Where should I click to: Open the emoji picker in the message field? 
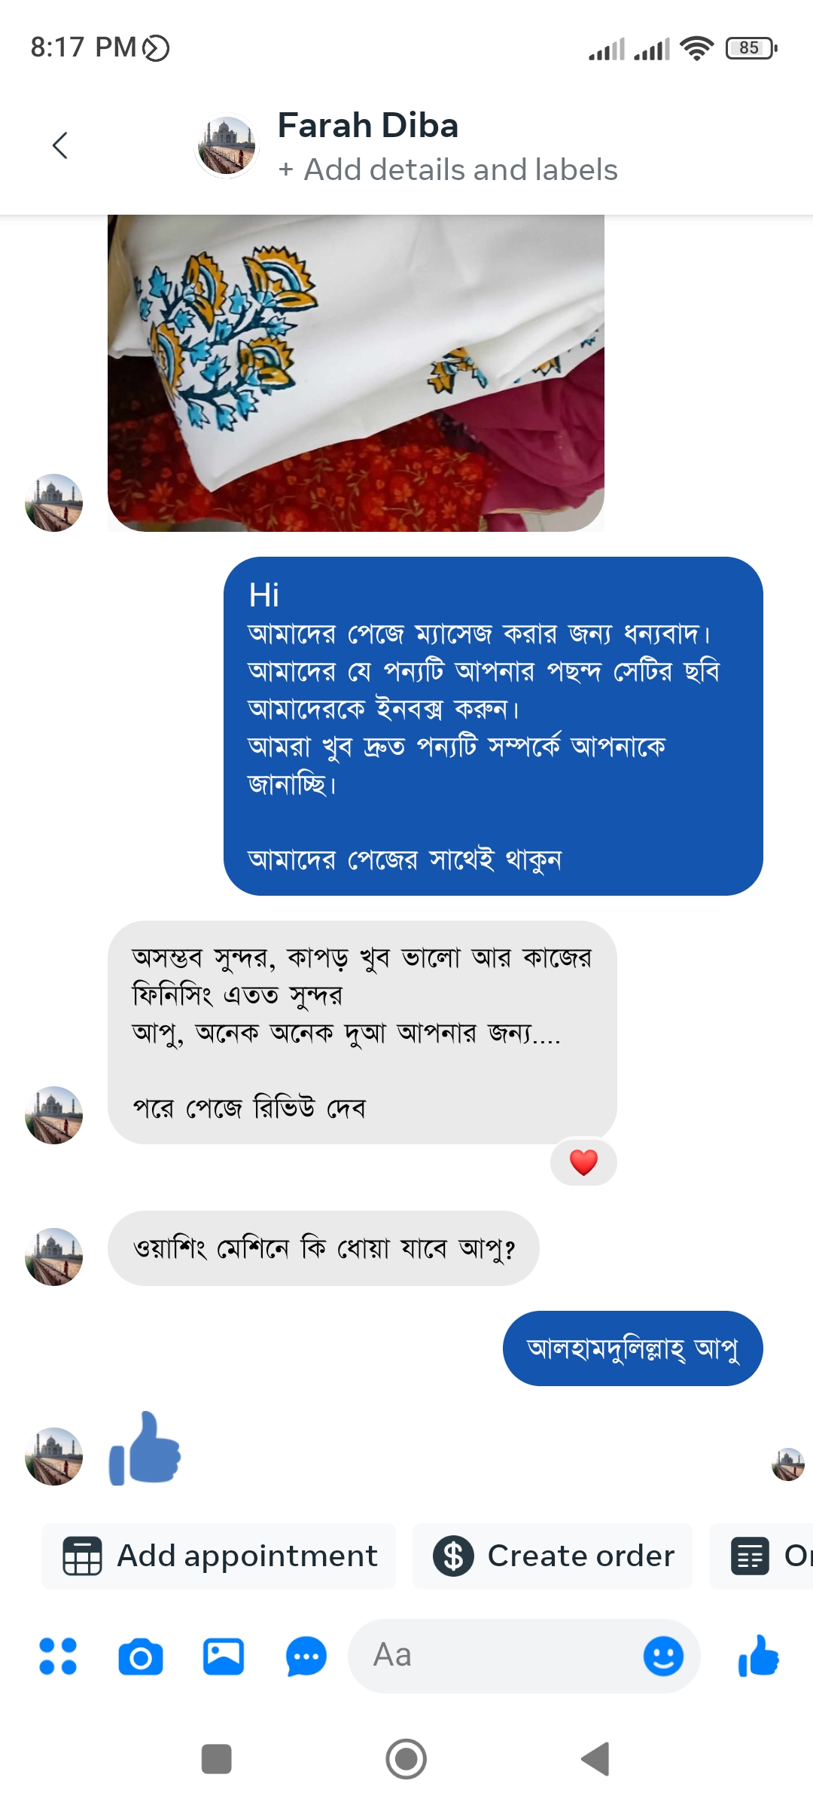(x=663, y=1657)
